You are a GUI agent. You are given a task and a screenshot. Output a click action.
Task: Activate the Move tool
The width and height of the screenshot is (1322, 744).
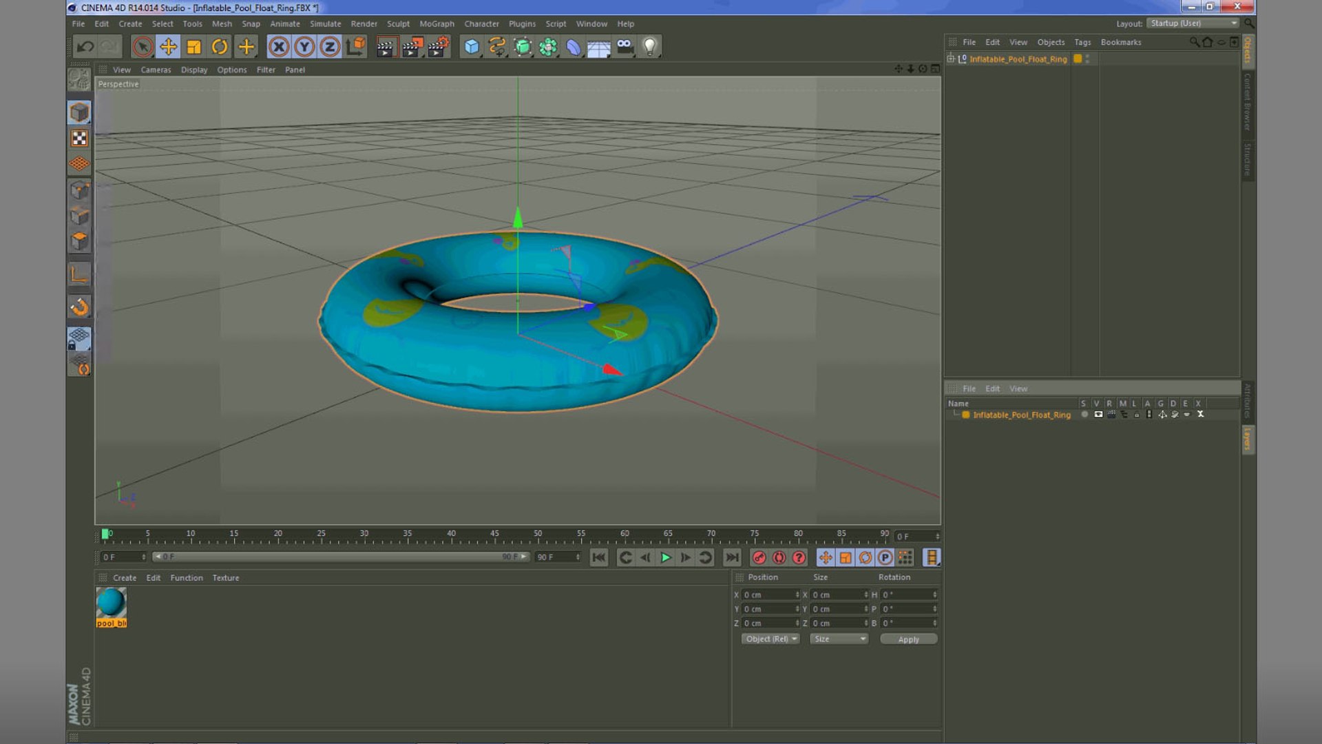click(168, 47)
